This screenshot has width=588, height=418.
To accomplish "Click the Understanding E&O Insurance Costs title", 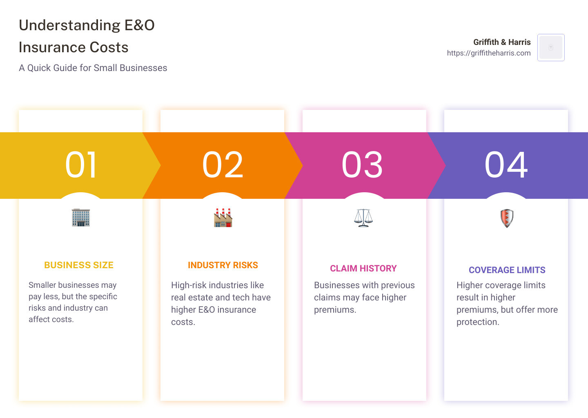I will point(87,36).
